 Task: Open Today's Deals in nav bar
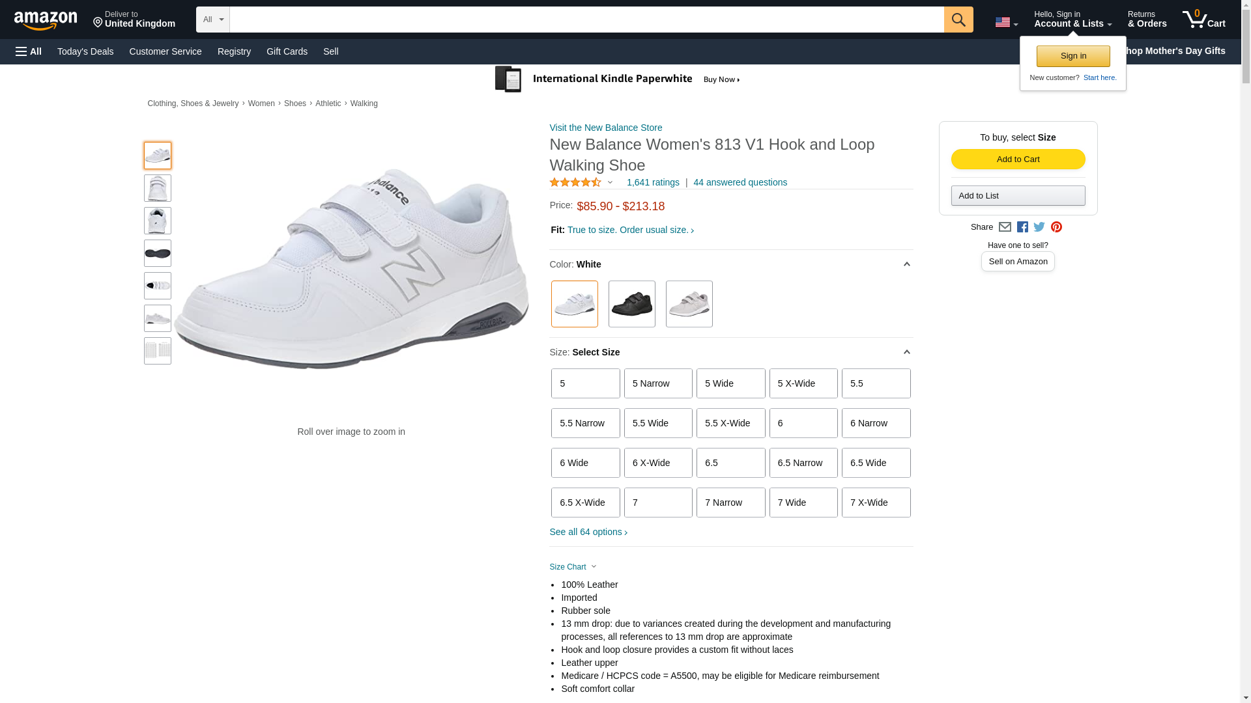(x=85, y=51)
